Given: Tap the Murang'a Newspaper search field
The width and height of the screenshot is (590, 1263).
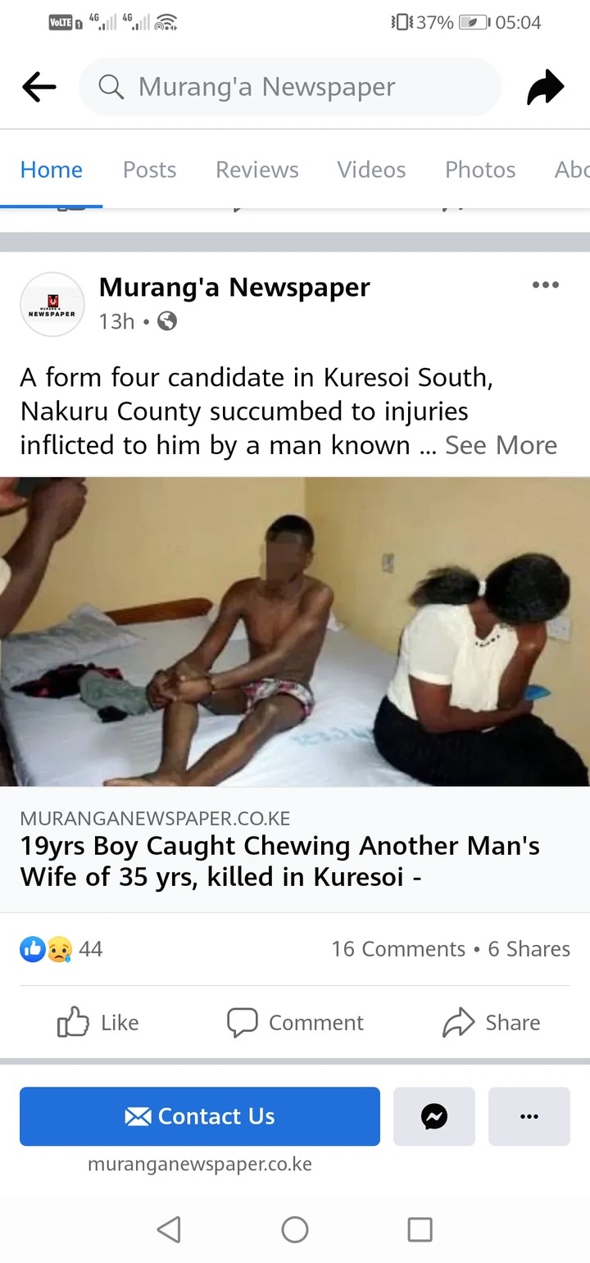Looking at the screenshot, I should click(x=290, y=87).
